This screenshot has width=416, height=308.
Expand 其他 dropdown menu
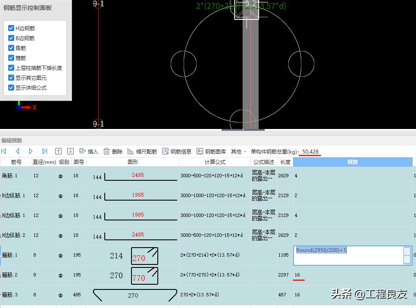[x=238, y=151]
